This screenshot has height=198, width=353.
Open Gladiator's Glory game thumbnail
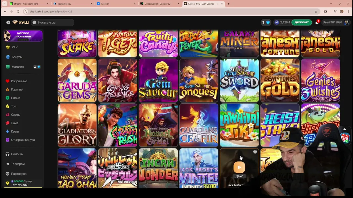[77, 125]
